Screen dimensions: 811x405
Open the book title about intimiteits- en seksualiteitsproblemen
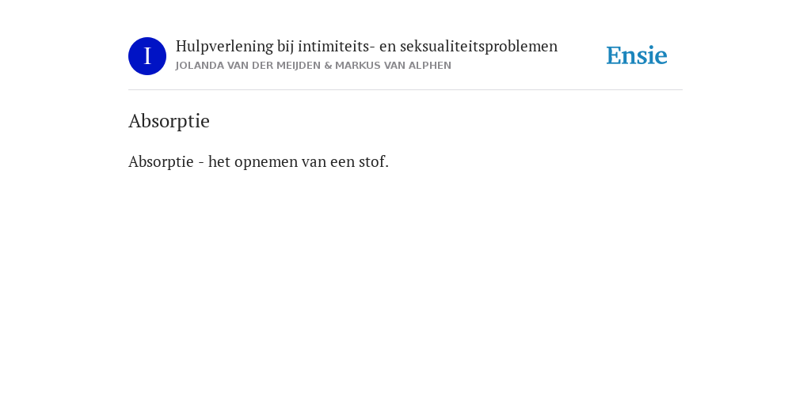click(366, 47)
